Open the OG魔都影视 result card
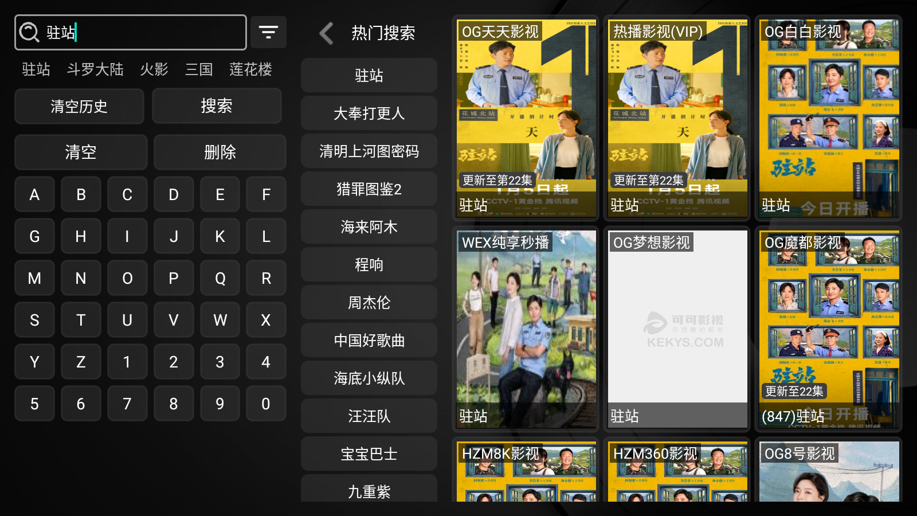The width and height of the screenshot is (917, 516). pos(829,329)
